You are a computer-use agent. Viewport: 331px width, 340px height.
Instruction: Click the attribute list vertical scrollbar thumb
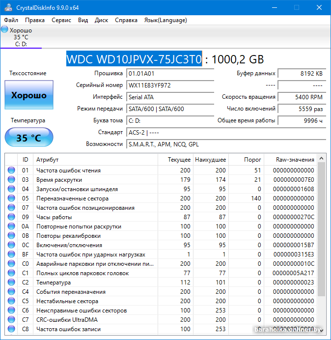pyautogui.click(x=322, y=229)
